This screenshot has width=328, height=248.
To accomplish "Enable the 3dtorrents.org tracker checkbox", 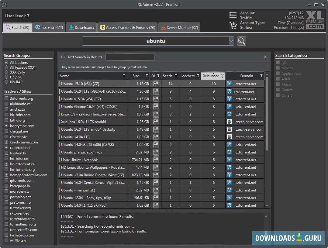I will pyautogui.click(x=6, y=98).
